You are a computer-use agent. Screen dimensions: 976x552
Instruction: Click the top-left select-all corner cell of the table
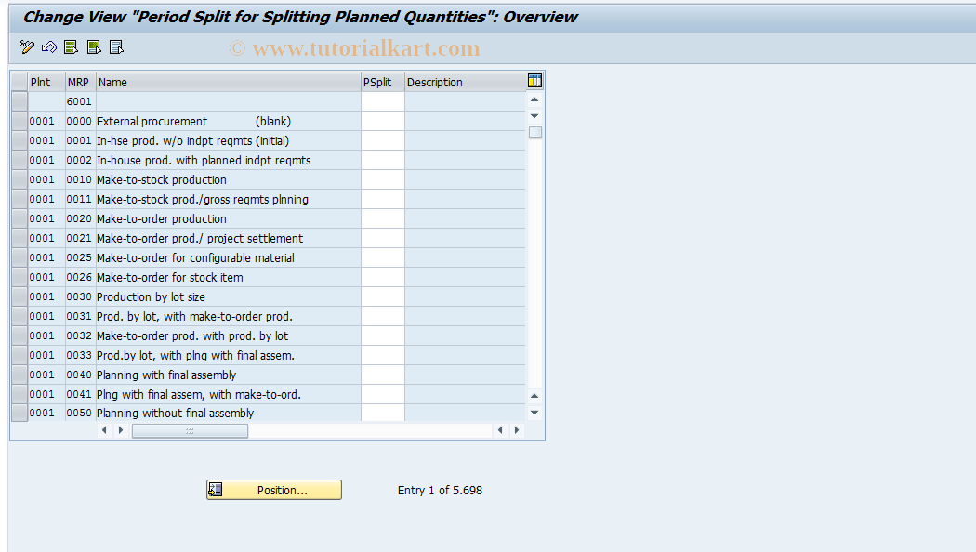[x=20, y=82]
